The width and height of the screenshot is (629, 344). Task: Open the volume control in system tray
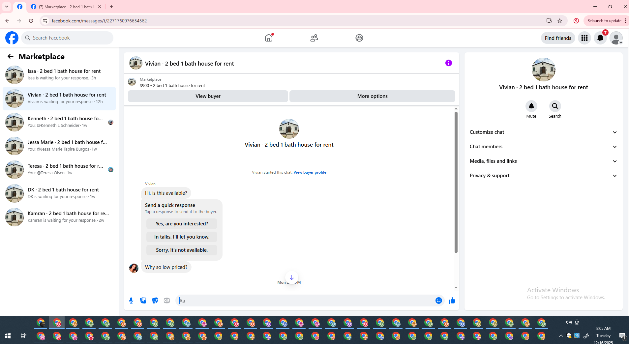tap(569, 322)
